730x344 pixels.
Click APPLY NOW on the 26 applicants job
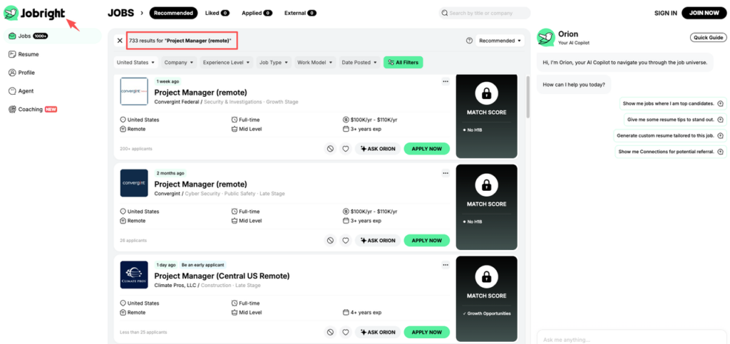click(x=427, y=240)
